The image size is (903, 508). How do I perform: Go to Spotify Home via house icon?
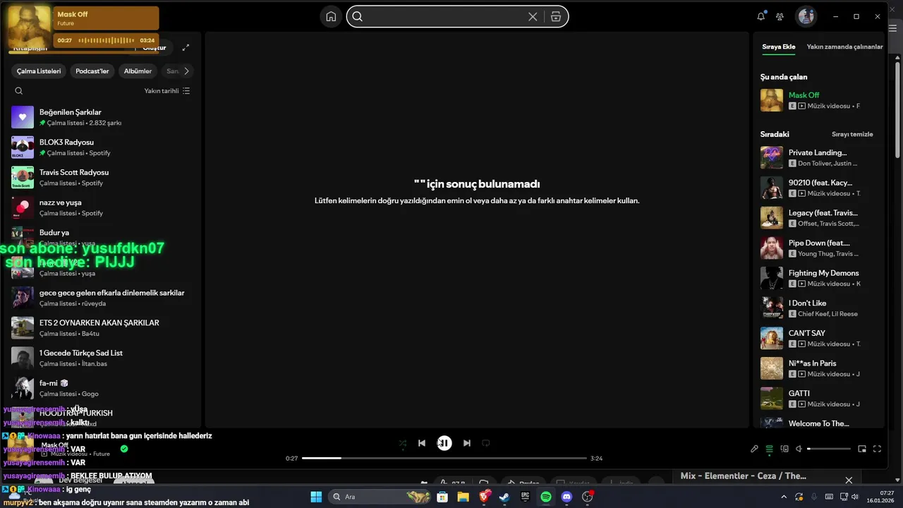331,16
